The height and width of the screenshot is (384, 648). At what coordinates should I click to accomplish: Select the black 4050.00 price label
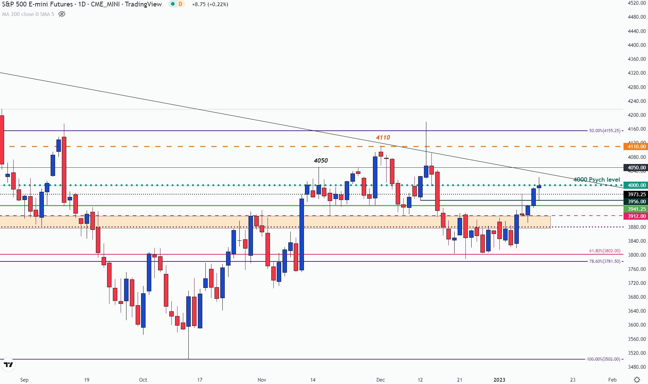(x=636, y=168)
